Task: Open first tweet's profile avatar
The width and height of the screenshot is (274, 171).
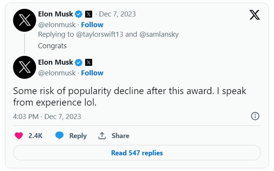Action: [25, 20]
